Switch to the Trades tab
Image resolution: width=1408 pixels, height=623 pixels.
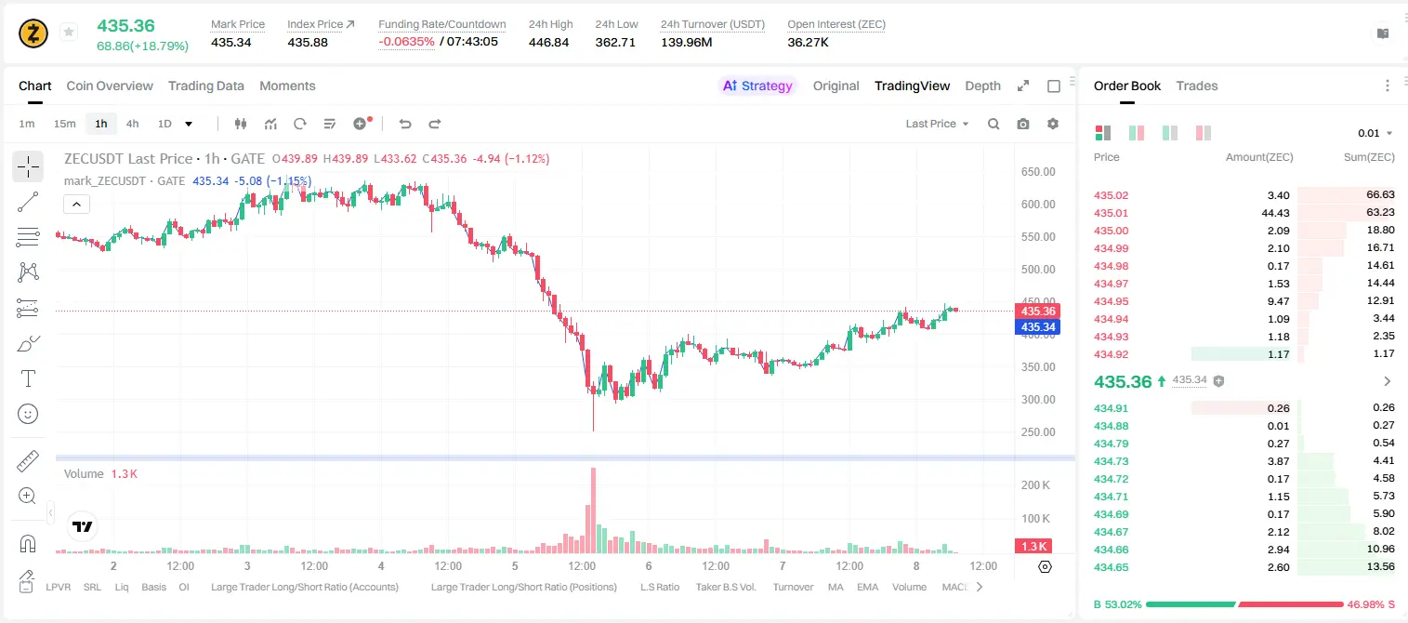coord(1197,86)
